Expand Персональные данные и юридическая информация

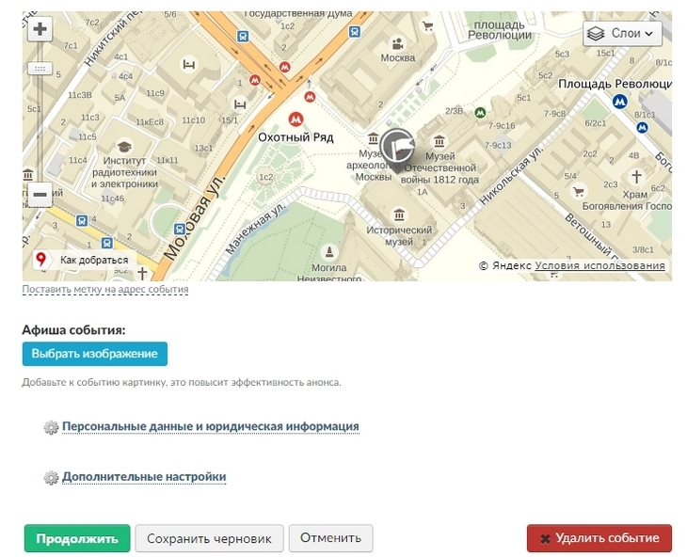coord(210,426)
